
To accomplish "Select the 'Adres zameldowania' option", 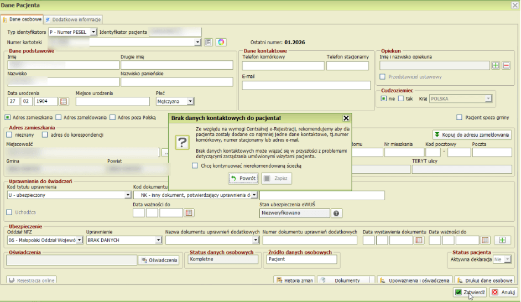I will (x=58, y=117).
